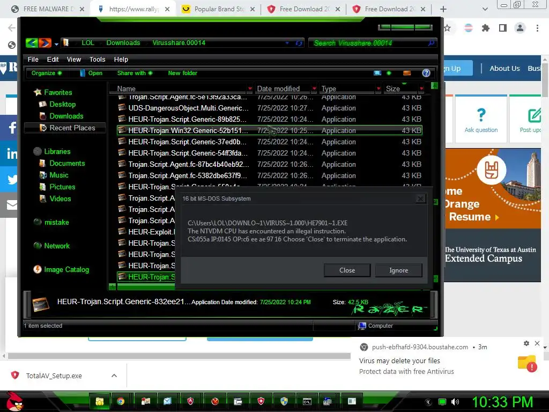Open the command prompt taskbar icon
This screenshot has width=549, height=412.
pos(307,401)
